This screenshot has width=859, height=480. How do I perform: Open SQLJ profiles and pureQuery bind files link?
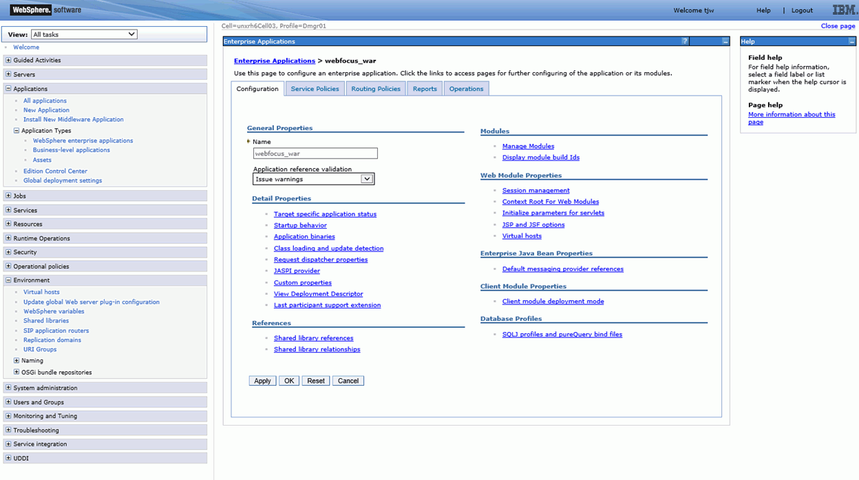pos(562,334)
